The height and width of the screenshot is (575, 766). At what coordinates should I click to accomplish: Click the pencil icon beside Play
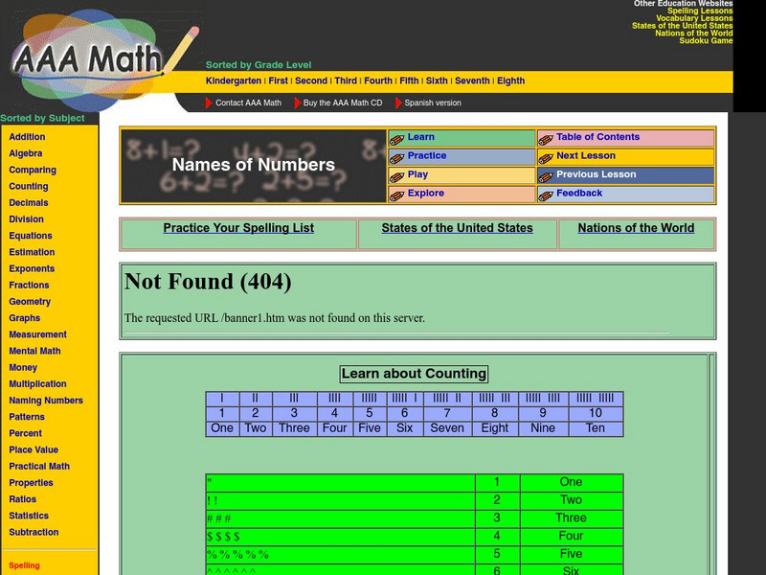point(396,176)
